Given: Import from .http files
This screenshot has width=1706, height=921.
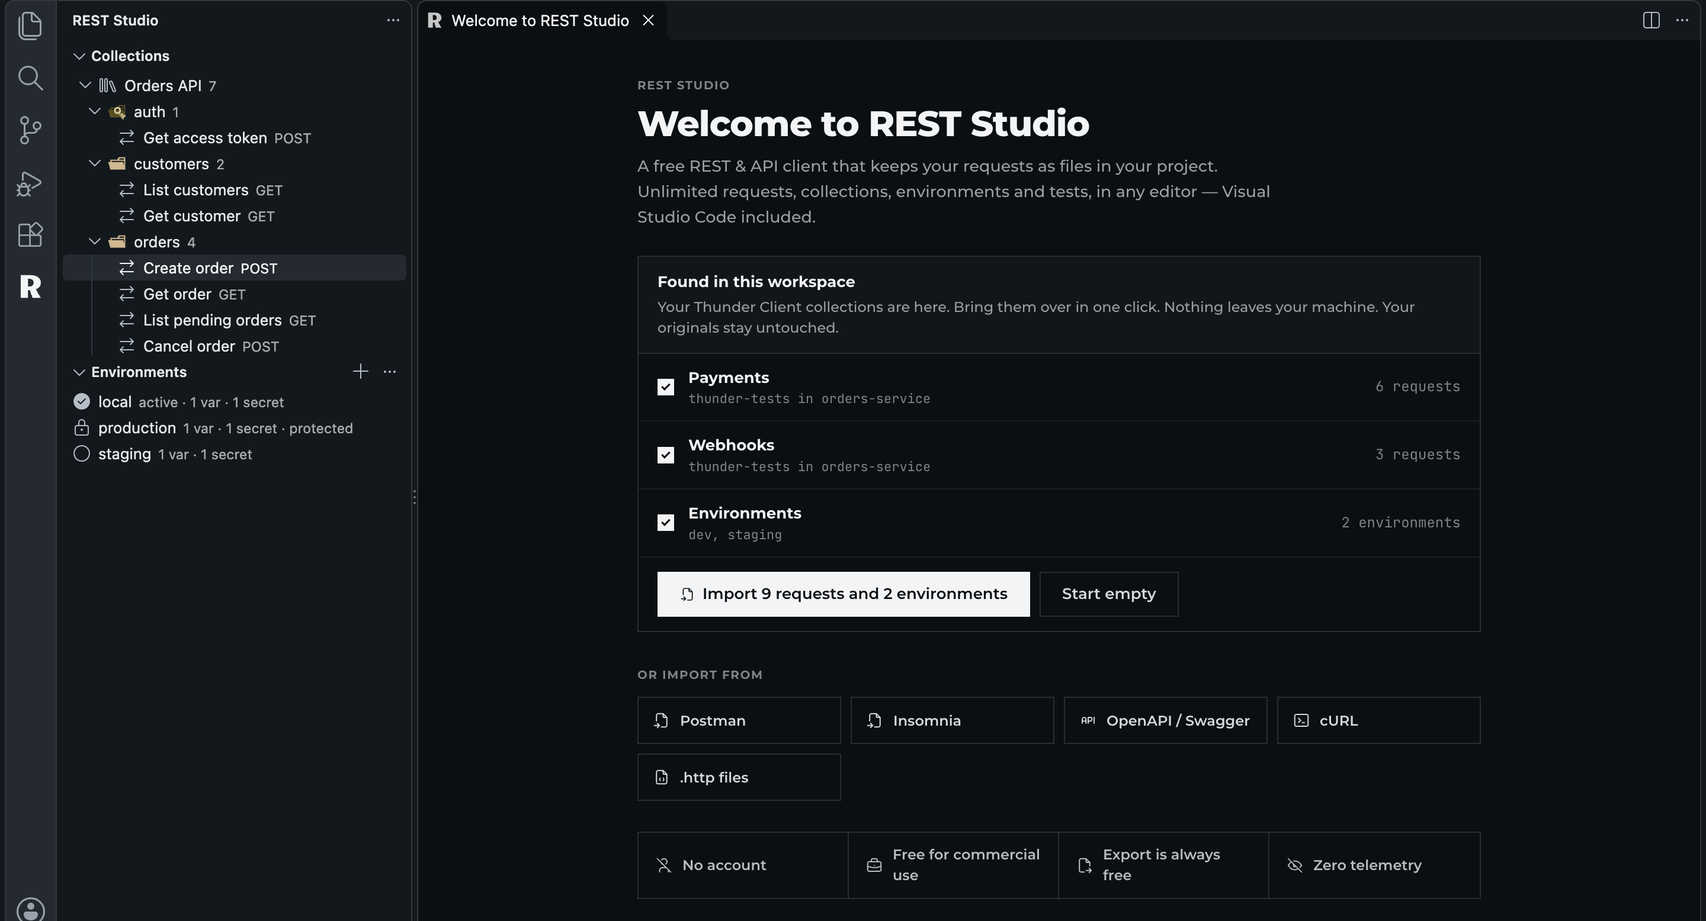Looking at the screenshot, I should tap(739, 777).
